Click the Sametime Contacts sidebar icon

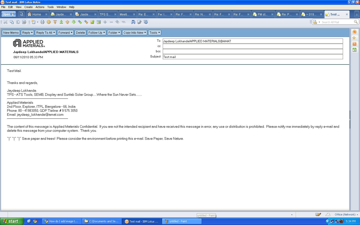pyautogui.click(x=354, y=32)
